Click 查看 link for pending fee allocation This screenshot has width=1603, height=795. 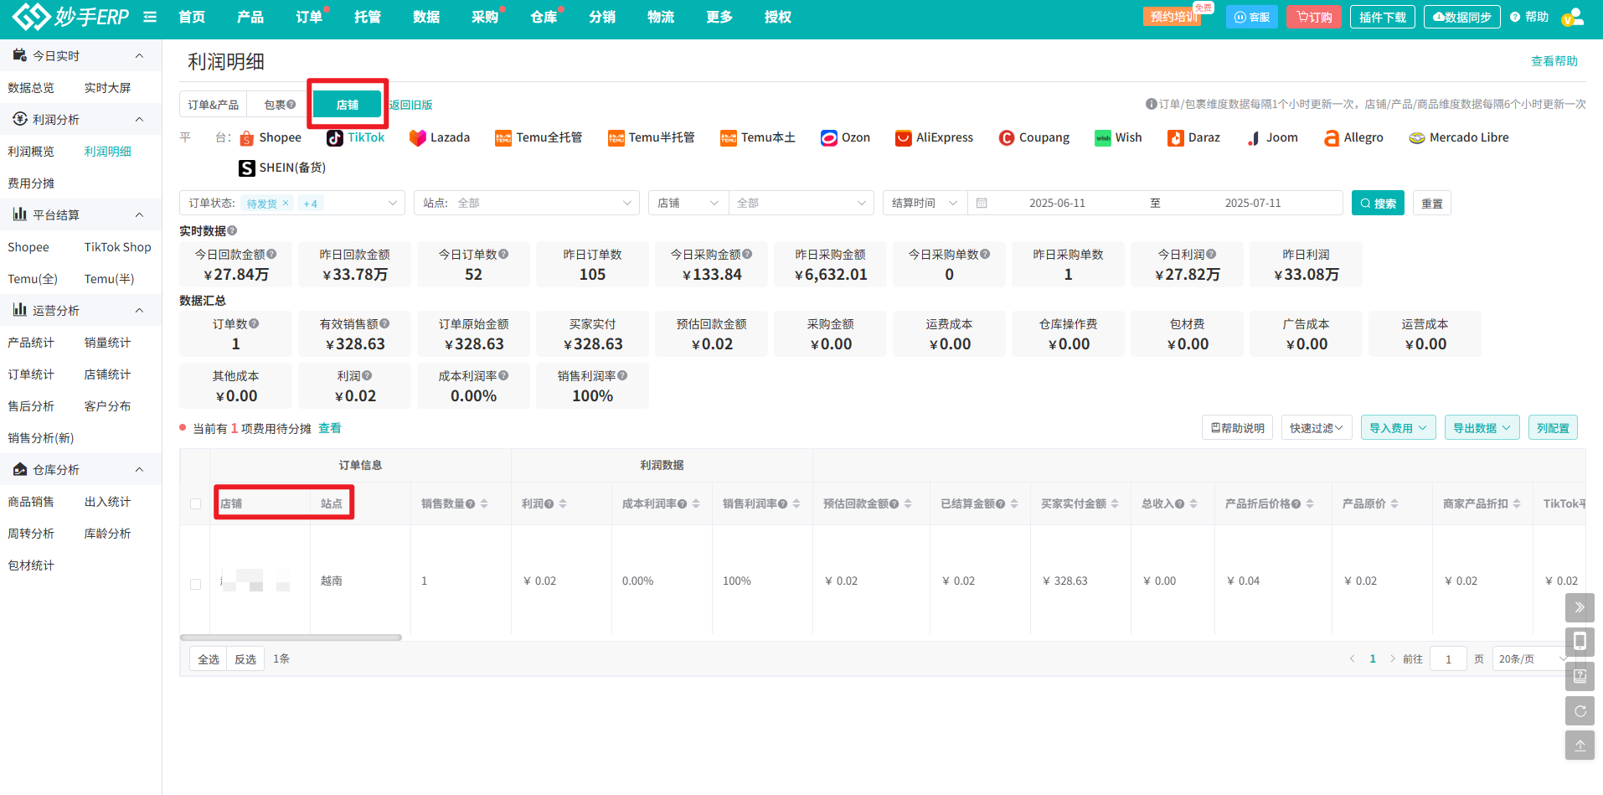(330, 428)
